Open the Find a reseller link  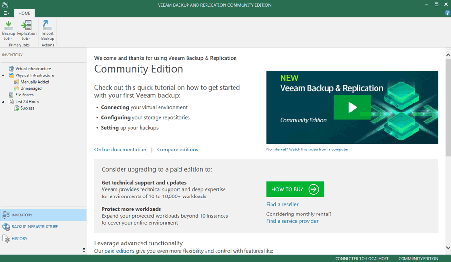point(282,204)
